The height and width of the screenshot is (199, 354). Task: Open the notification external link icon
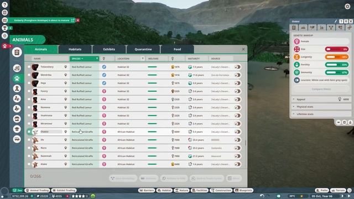[x=72, y=20]
